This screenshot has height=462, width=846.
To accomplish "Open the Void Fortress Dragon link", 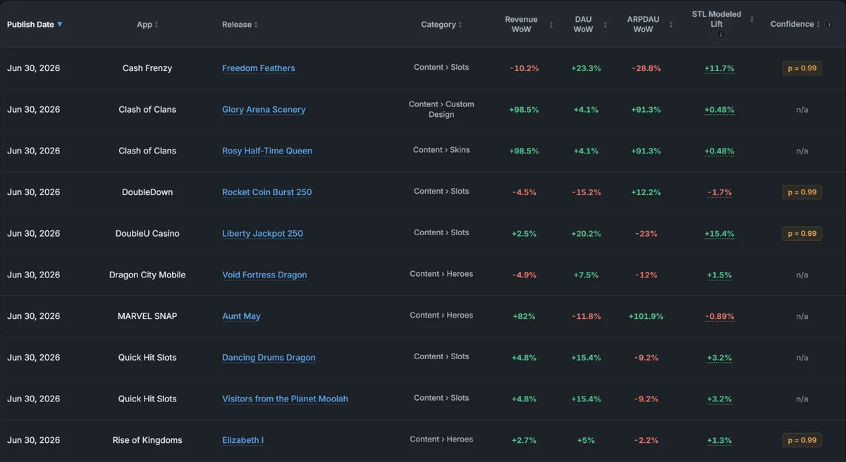I will [x=264, y=275].
